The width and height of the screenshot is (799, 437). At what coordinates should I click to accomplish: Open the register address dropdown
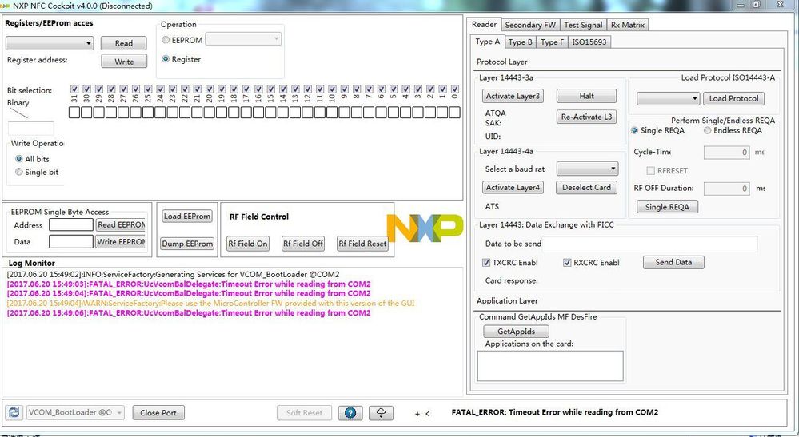(50, 43)
